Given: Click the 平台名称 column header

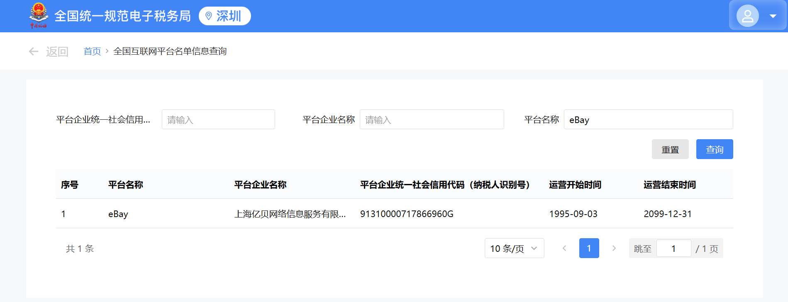Looking at the screenshot, I should click(x=126, y=185).
